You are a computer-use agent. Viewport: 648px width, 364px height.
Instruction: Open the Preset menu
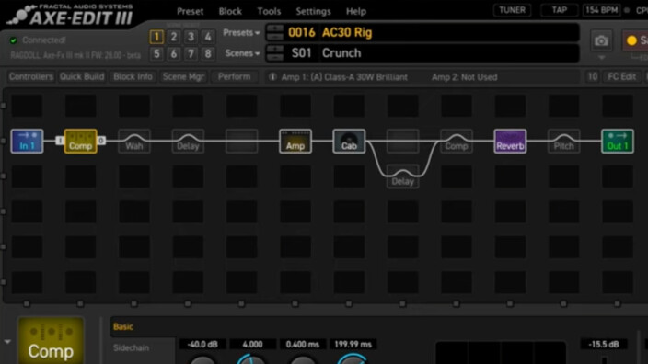(191, 12)
